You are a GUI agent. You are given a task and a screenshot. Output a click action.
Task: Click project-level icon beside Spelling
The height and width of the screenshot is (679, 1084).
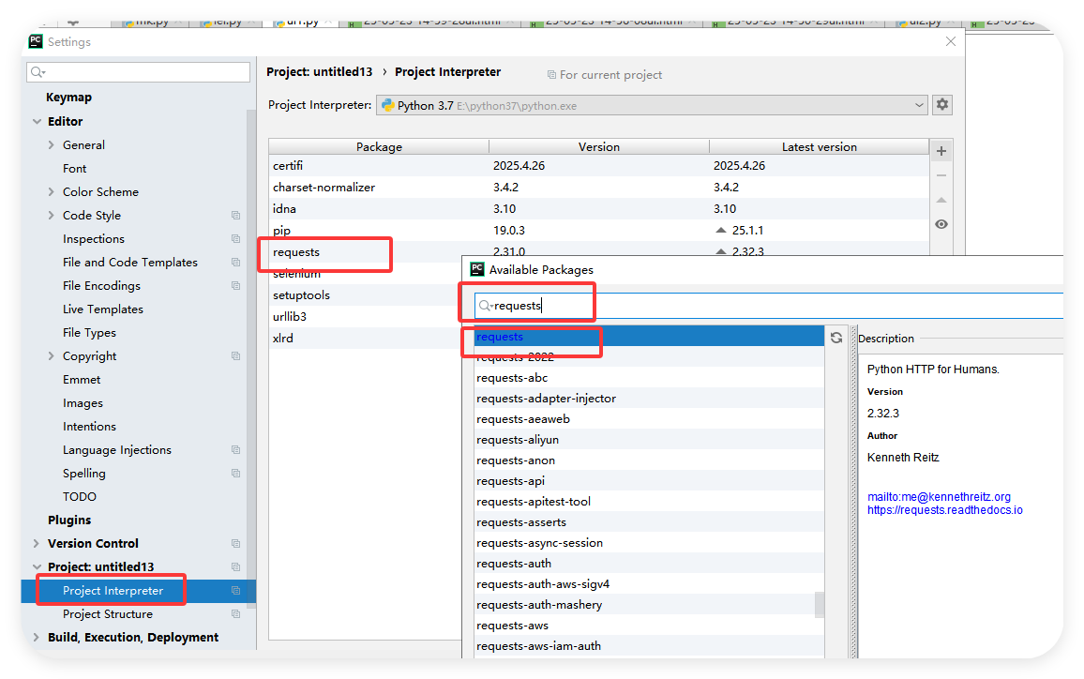pyautogui.click(x=235, y=474)
